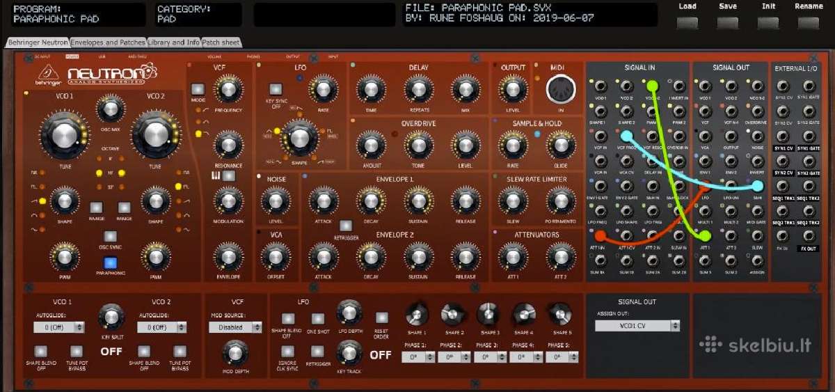Click the Delay REPEATS knob
Screen dimensions: 835x392
click(419, 90)
